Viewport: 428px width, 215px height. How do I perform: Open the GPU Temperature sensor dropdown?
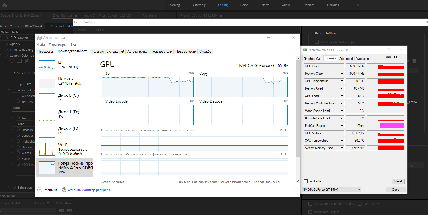pyautogui.click(x=342, y=81)
